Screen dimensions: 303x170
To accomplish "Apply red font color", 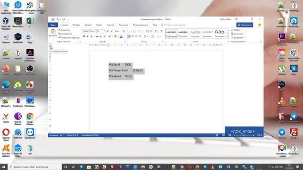I will point(121,36).
